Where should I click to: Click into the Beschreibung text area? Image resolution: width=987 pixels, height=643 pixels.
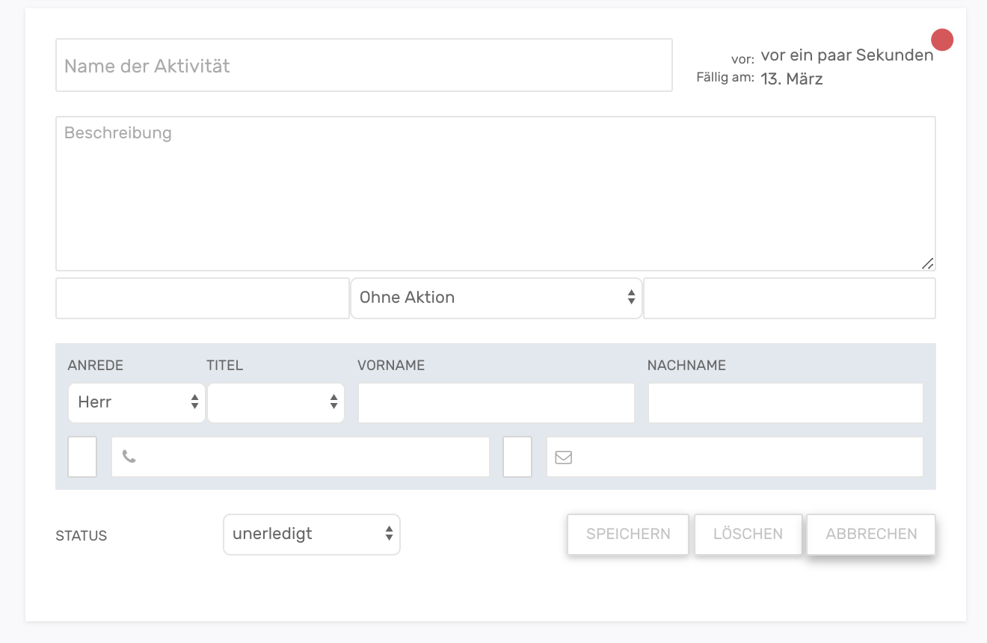coord(495,193)
